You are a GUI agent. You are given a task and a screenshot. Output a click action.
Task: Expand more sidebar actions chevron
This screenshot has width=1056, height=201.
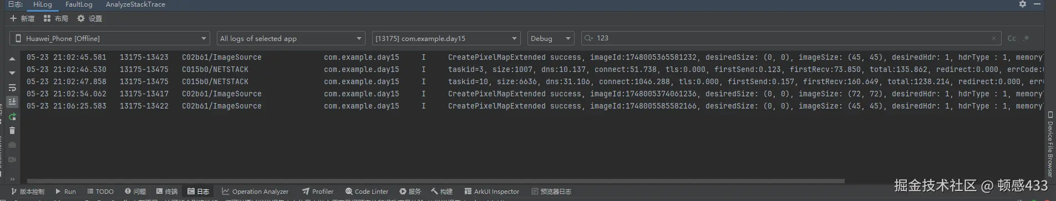pos(12,179)
